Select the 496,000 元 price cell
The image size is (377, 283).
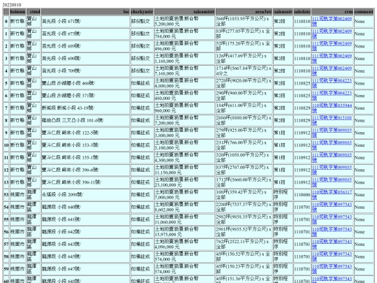click(184, 46)
